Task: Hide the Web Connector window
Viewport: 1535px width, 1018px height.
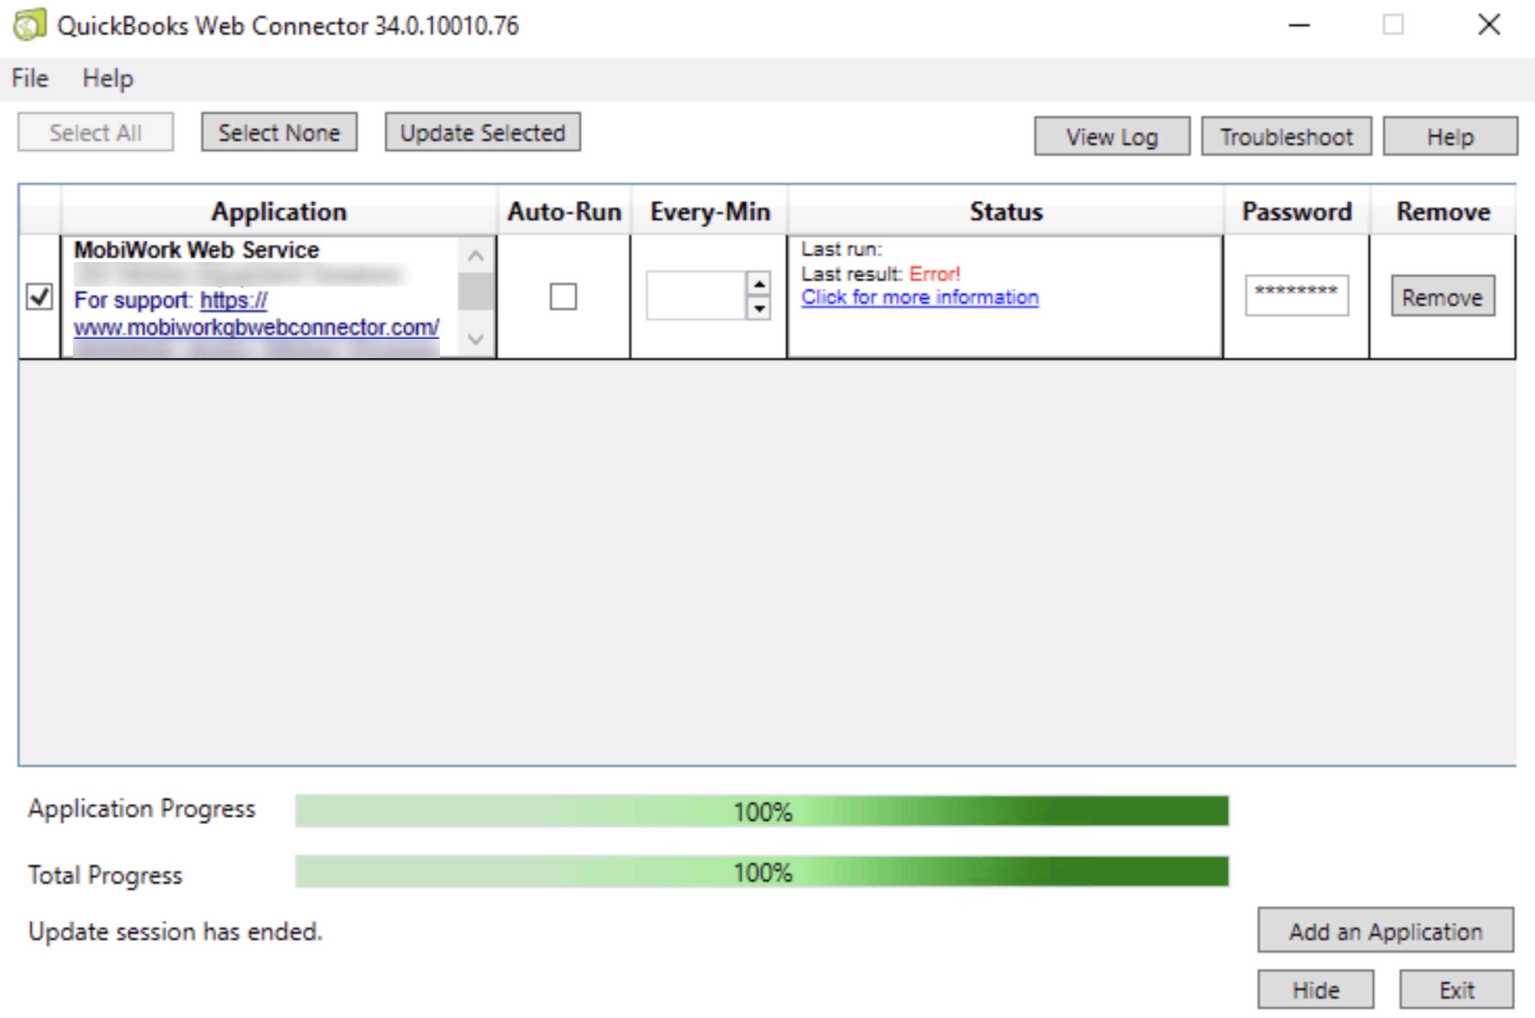Action: 1315,989
